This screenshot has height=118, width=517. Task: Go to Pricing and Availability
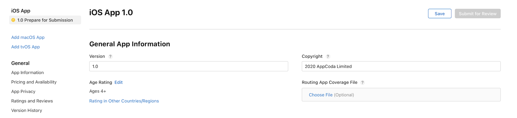[x=34, y=82]
